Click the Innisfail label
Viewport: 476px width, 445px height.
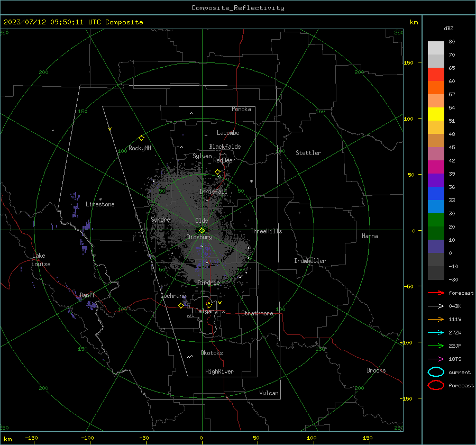point(213,192)
